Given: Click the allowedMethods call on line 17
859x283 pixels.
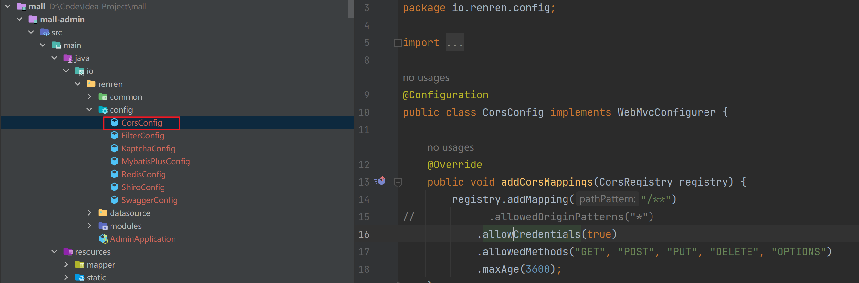Looking at the screenshot, I should pyautogui.click(x=525, y=252).
